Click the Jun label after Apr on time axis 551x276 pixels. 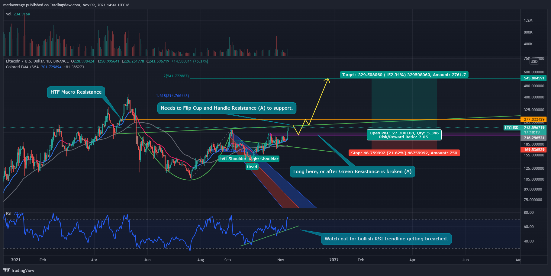(x=147, y=260)
